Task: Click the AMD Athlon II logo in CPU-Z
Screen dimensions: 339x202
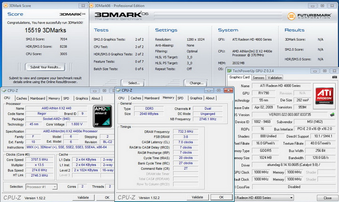Action: tap(102, 116)
